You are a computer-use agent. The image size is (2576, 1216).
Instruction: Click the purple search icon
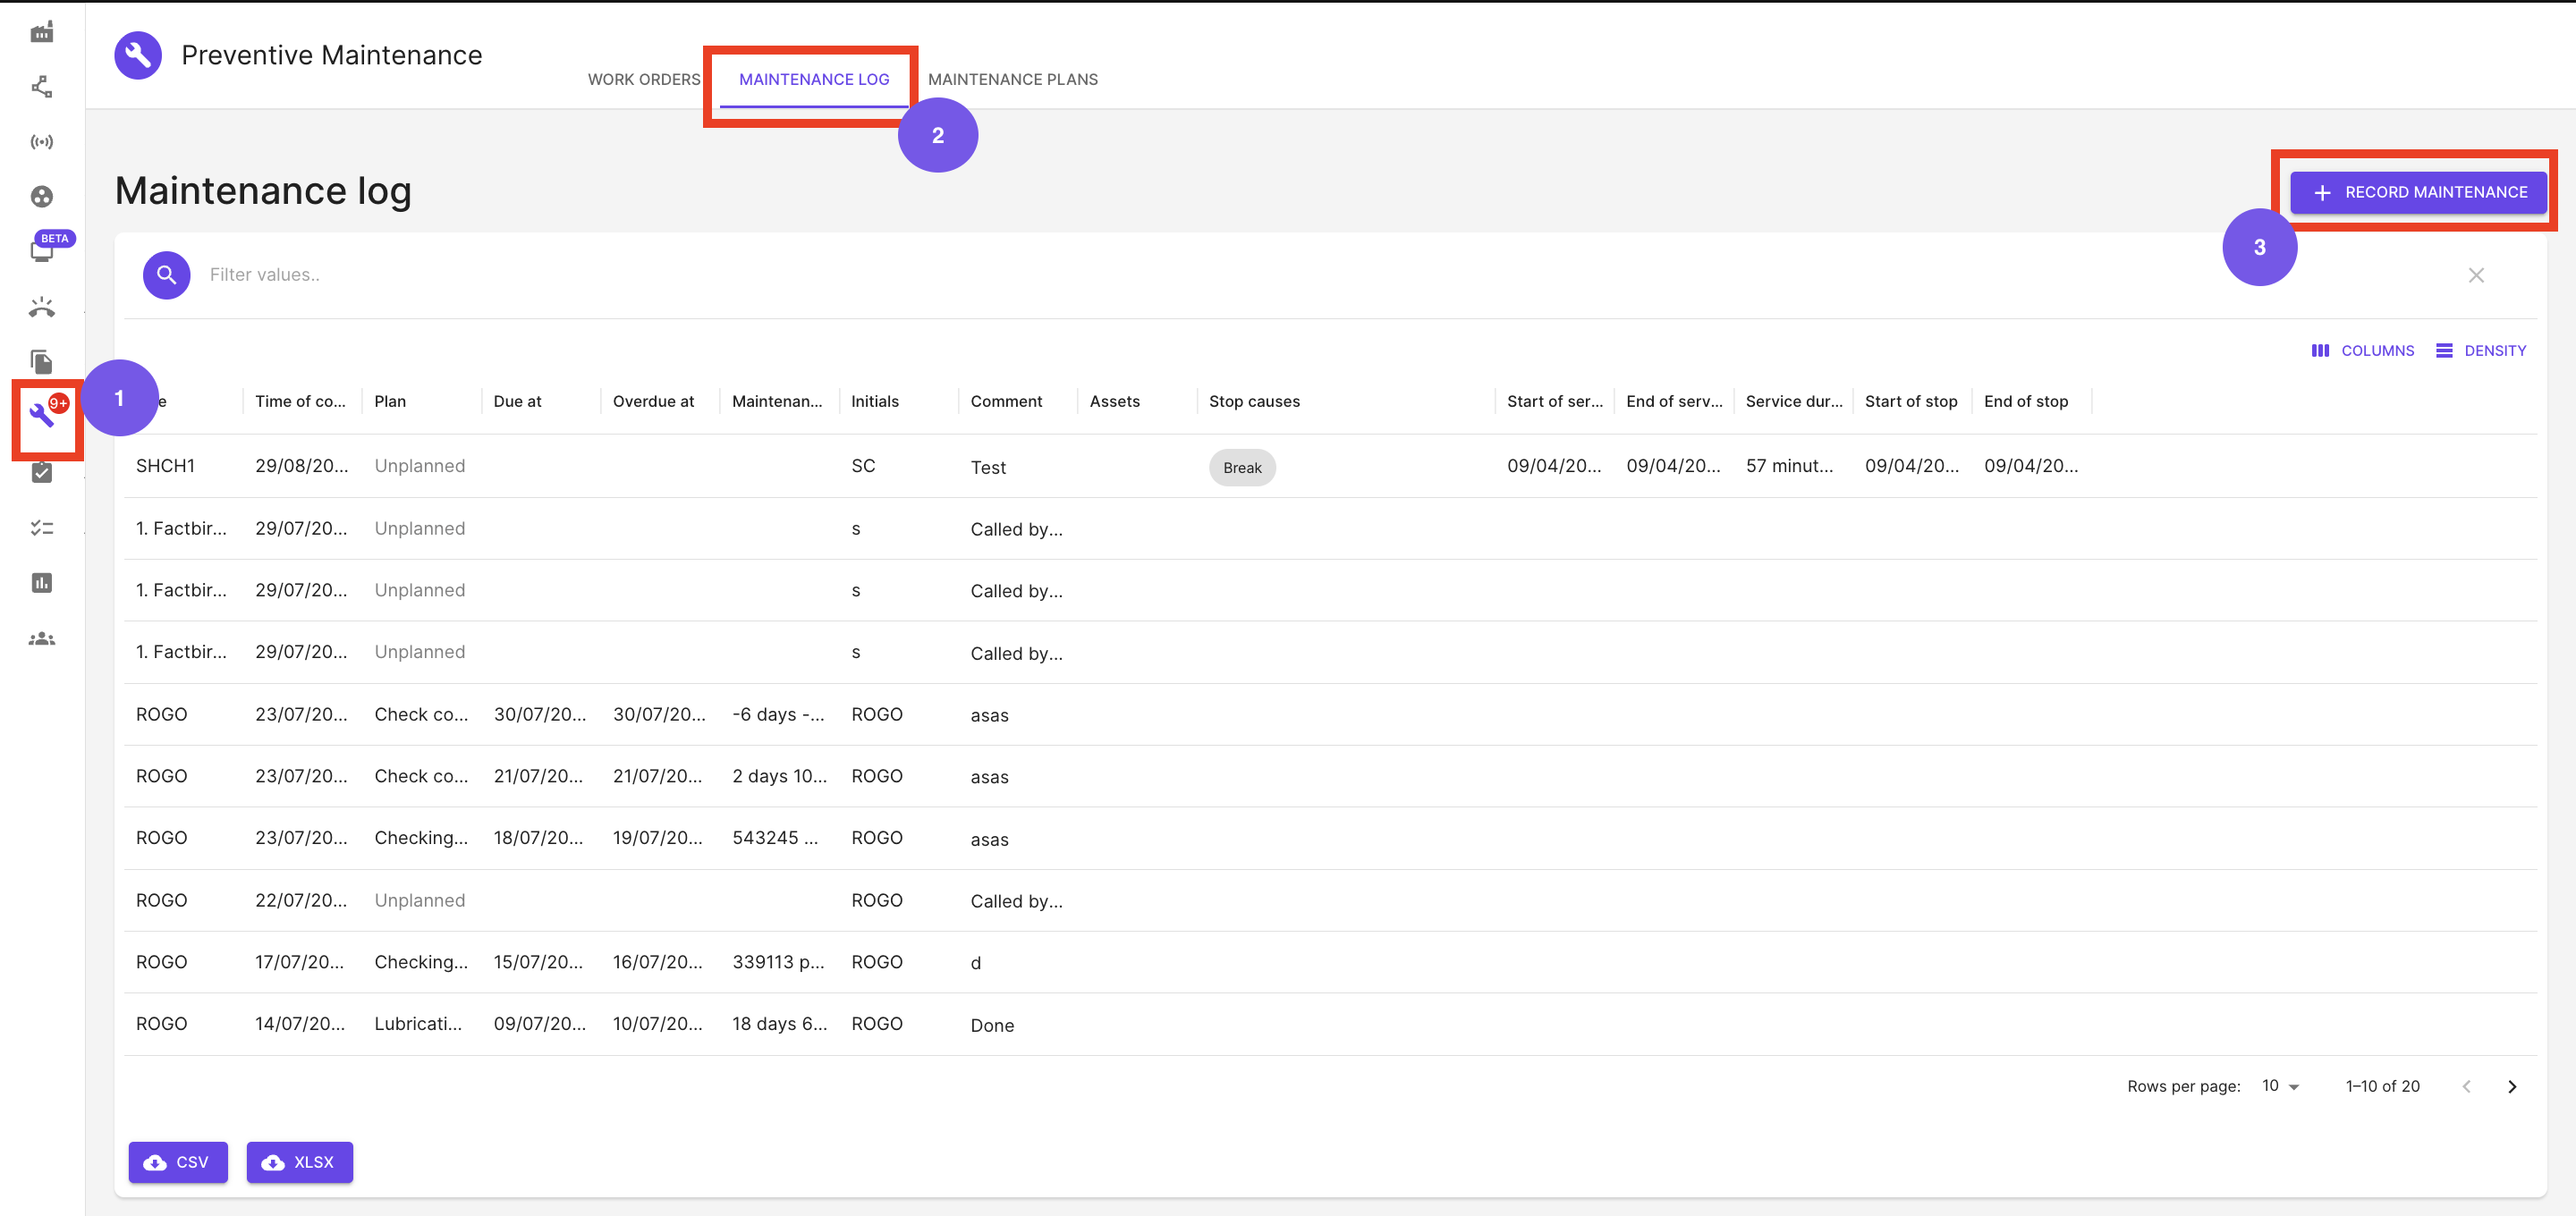tap(167, 274)
